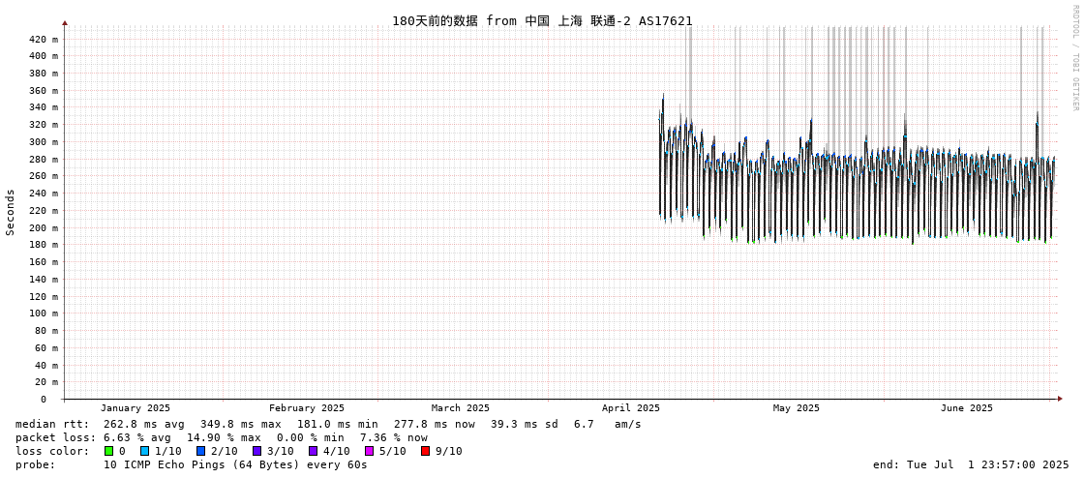Click the 'median rtt:' row label
The width and height of the screenshot is (1085, 478).
[52, 424]
